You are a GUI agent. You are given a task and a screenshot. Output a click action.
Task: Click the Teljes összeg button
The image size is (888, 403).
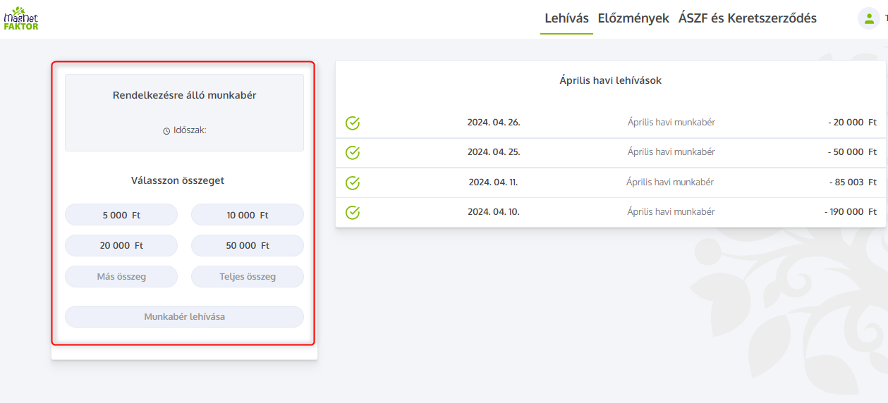tap(248, 277)
